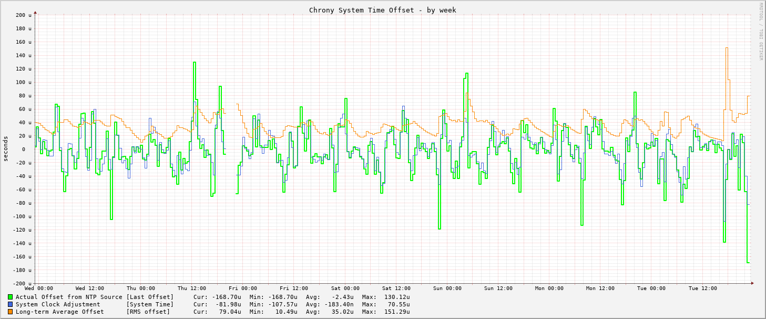The image size is (766, 319).
Task: Click the 'Max: 151.29u' value
Action: click(386, 312)
